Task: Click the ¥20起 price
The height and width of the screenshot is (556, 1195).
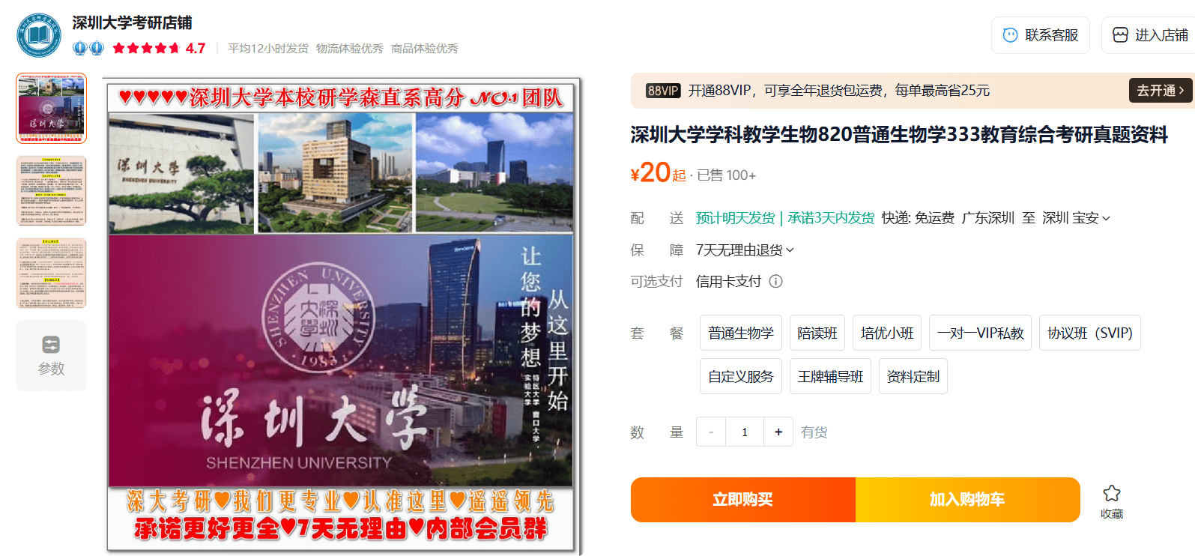Action: click(659, 173)
